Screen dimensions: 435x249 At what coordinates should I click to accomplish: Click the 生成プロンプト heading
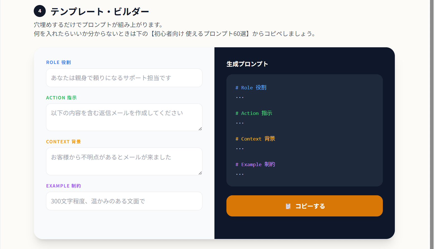pos(247,64)
